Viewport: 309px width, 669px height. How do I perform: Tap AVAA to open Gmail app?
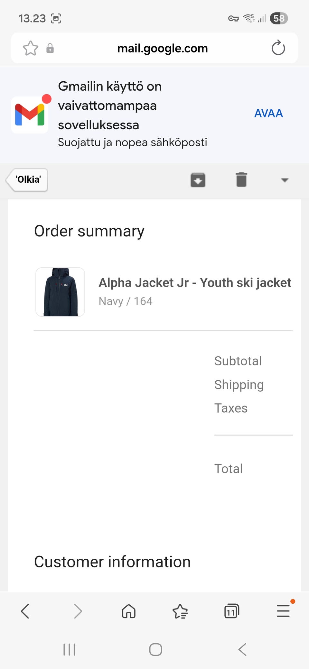268,113
